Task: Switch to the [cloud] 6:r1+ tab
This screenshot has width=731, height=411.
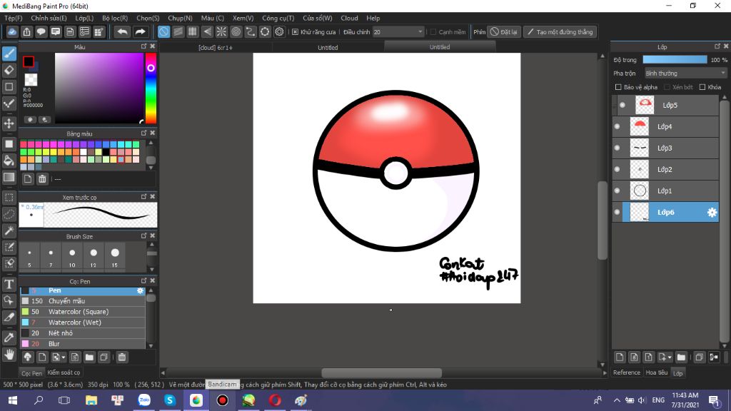Action: tap(216, 47)
